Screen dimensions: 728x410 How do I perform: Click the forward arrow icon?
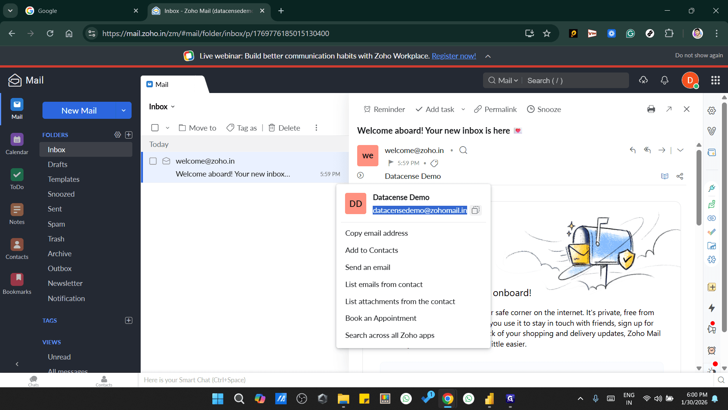coord(662,150)
